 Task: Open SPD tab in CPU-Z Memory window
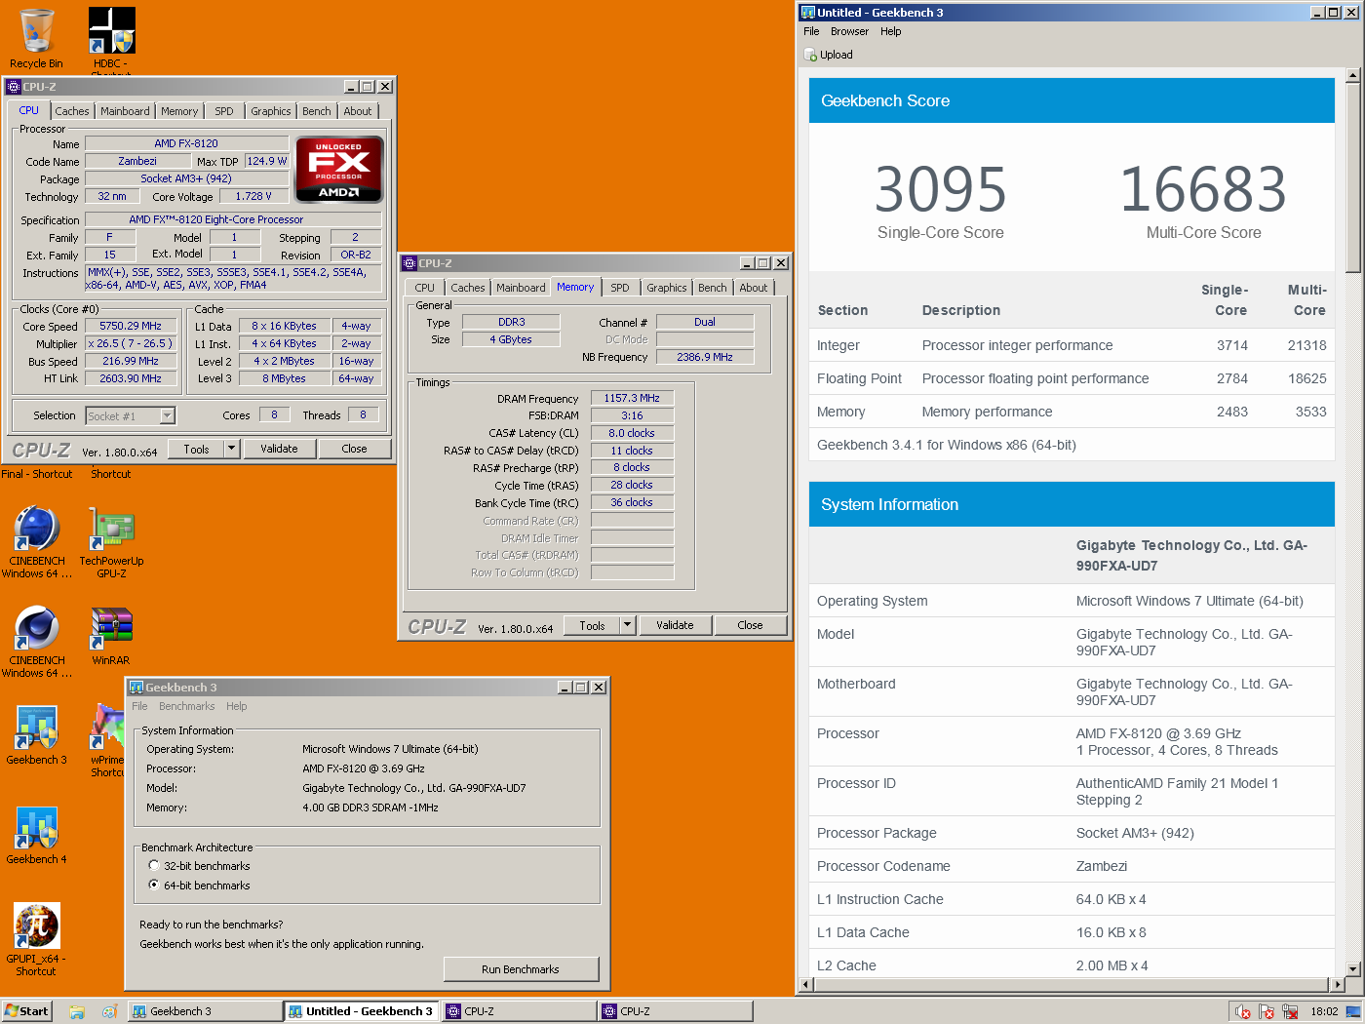click(620, 288)
